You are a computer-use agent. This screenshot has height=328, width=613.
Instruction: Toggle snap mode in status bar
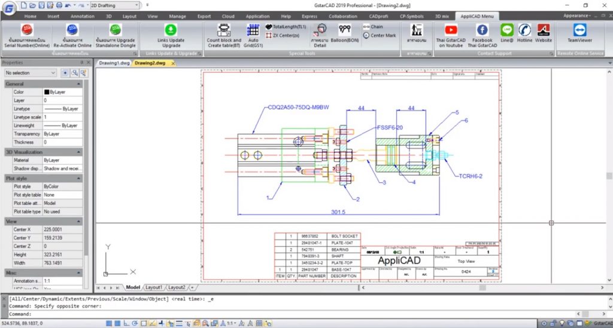(x=109, y=323)
